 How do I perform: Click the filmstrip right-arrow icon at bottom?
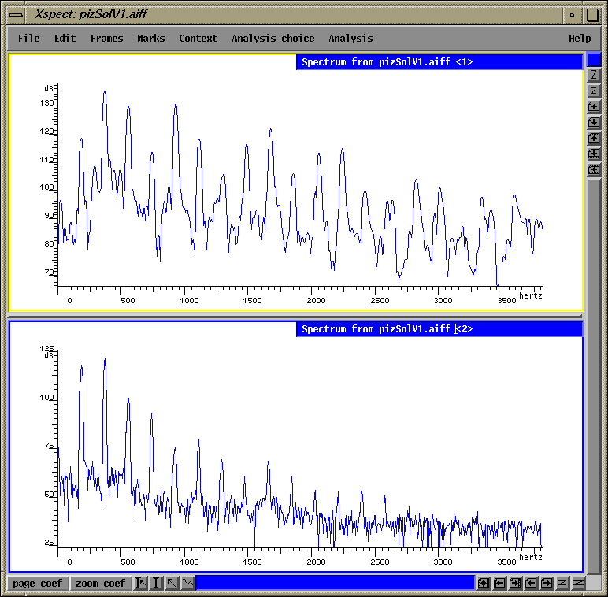[515, 583]
